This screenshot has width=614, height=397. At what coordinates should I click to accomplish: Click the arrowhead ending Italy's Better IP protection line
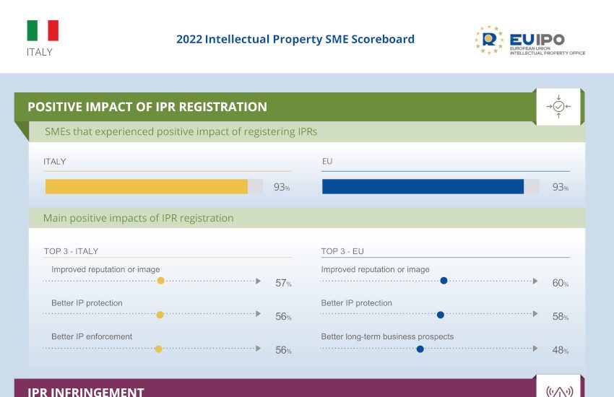(259, 315)
